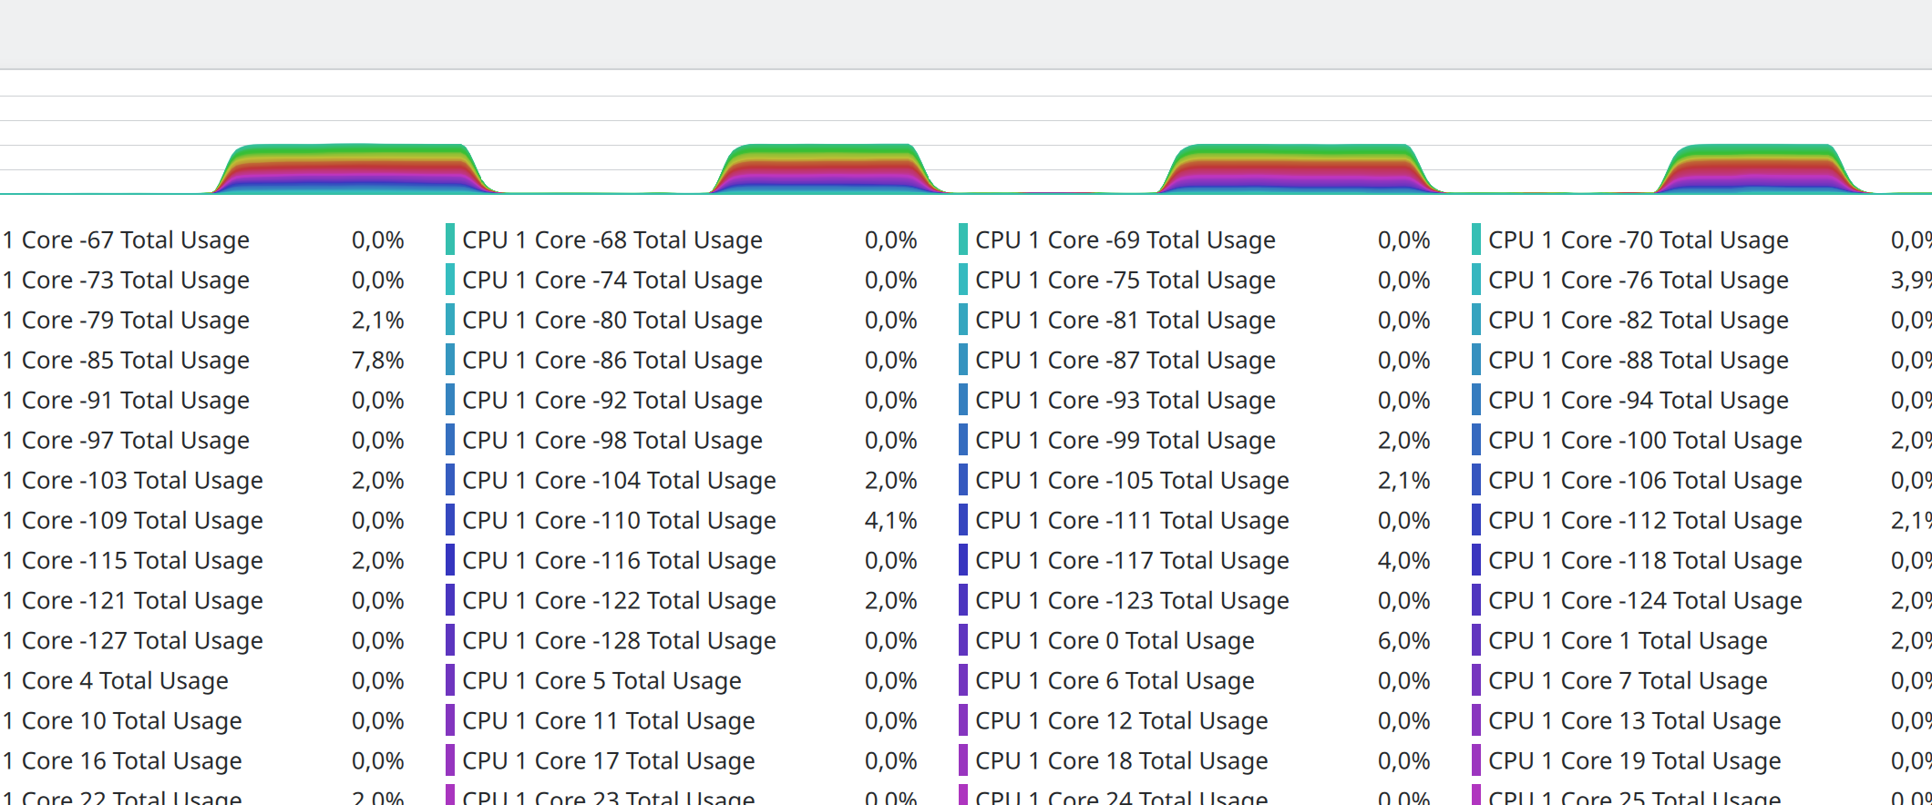Click 'CPU 1 Core -86 Total Usage'
The image size is (1932, 805).
click(x=612, y=361)
